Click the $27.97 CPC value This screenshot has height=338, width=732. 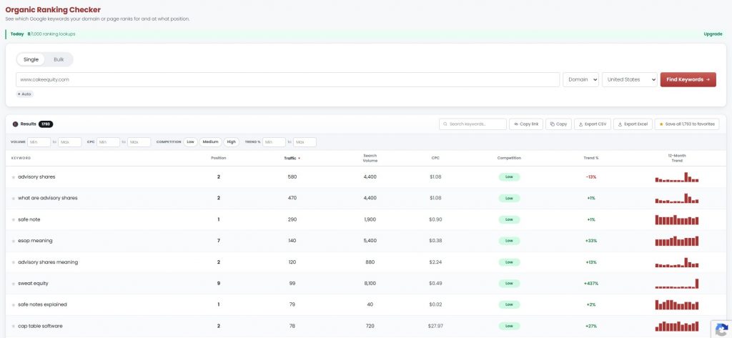(435, 326)
